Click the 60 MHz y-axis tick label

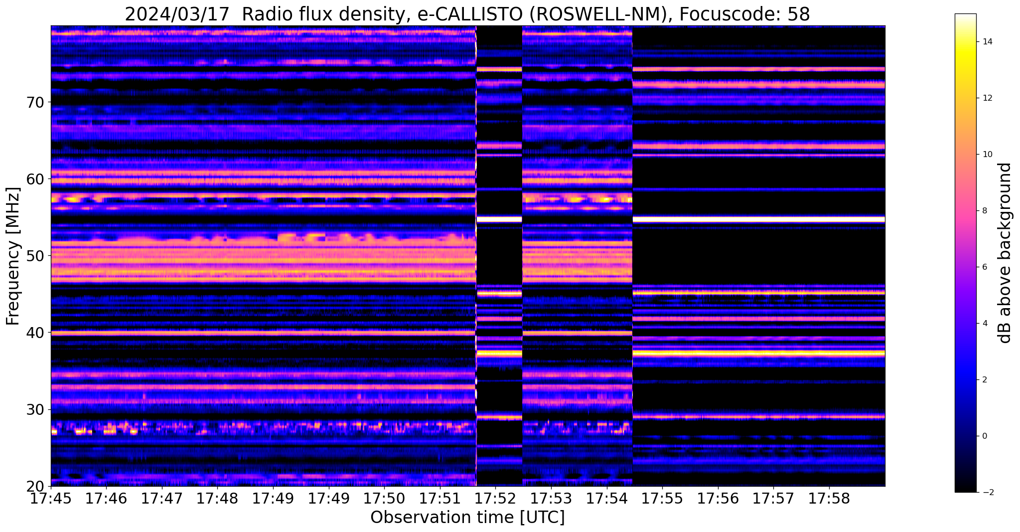[x=36, y=179]
